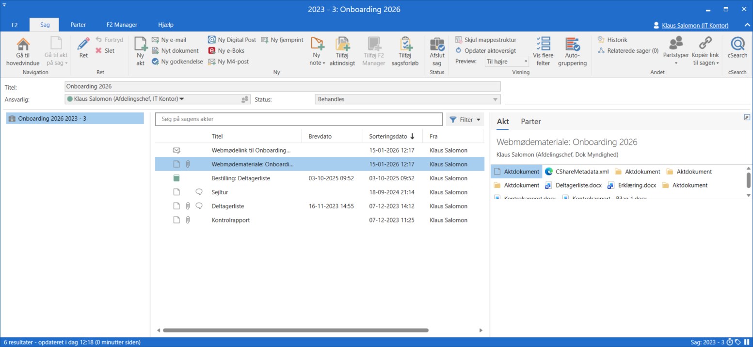Click Relaterede sager (0)

tap(628, 50)
